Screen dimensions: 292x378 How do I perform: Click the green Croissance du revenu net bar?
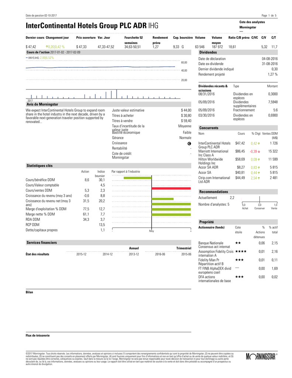[162, 199]
